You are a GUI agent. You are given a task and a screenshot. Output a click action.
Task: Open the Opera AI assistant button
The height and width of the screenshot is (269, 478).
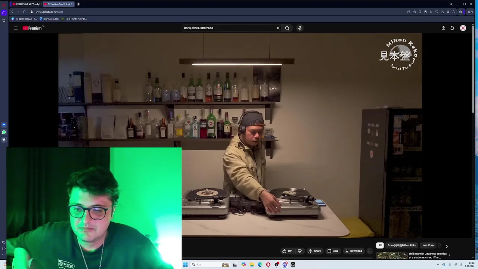470,12
